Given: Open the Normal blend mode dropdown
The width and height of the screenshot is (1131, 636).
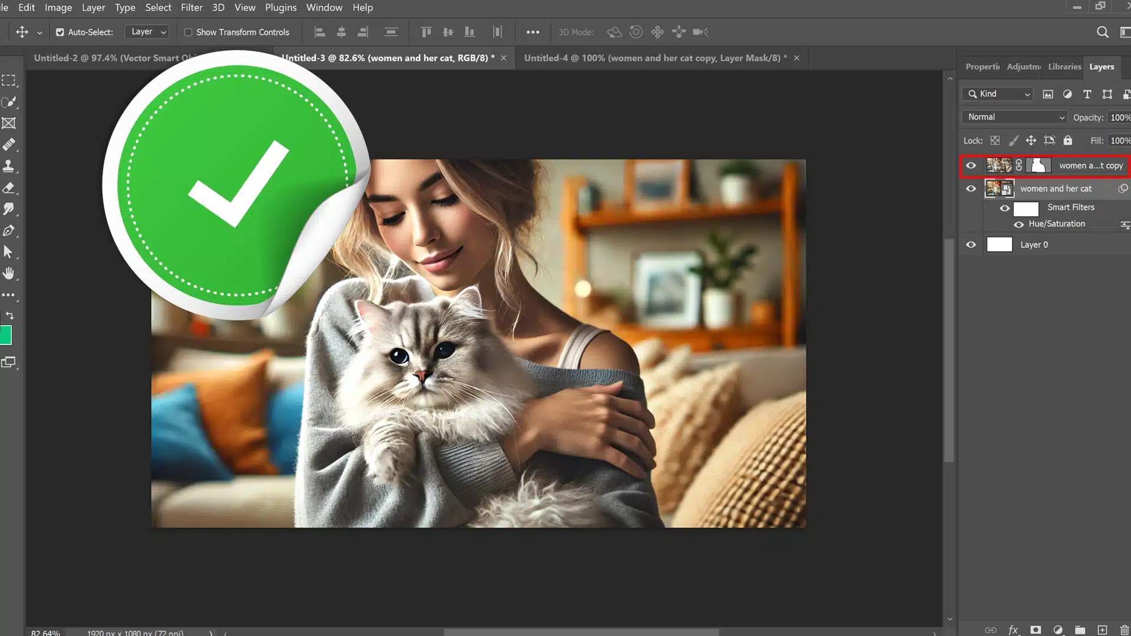Looking at the screenshot, I should click(1014, 117).
